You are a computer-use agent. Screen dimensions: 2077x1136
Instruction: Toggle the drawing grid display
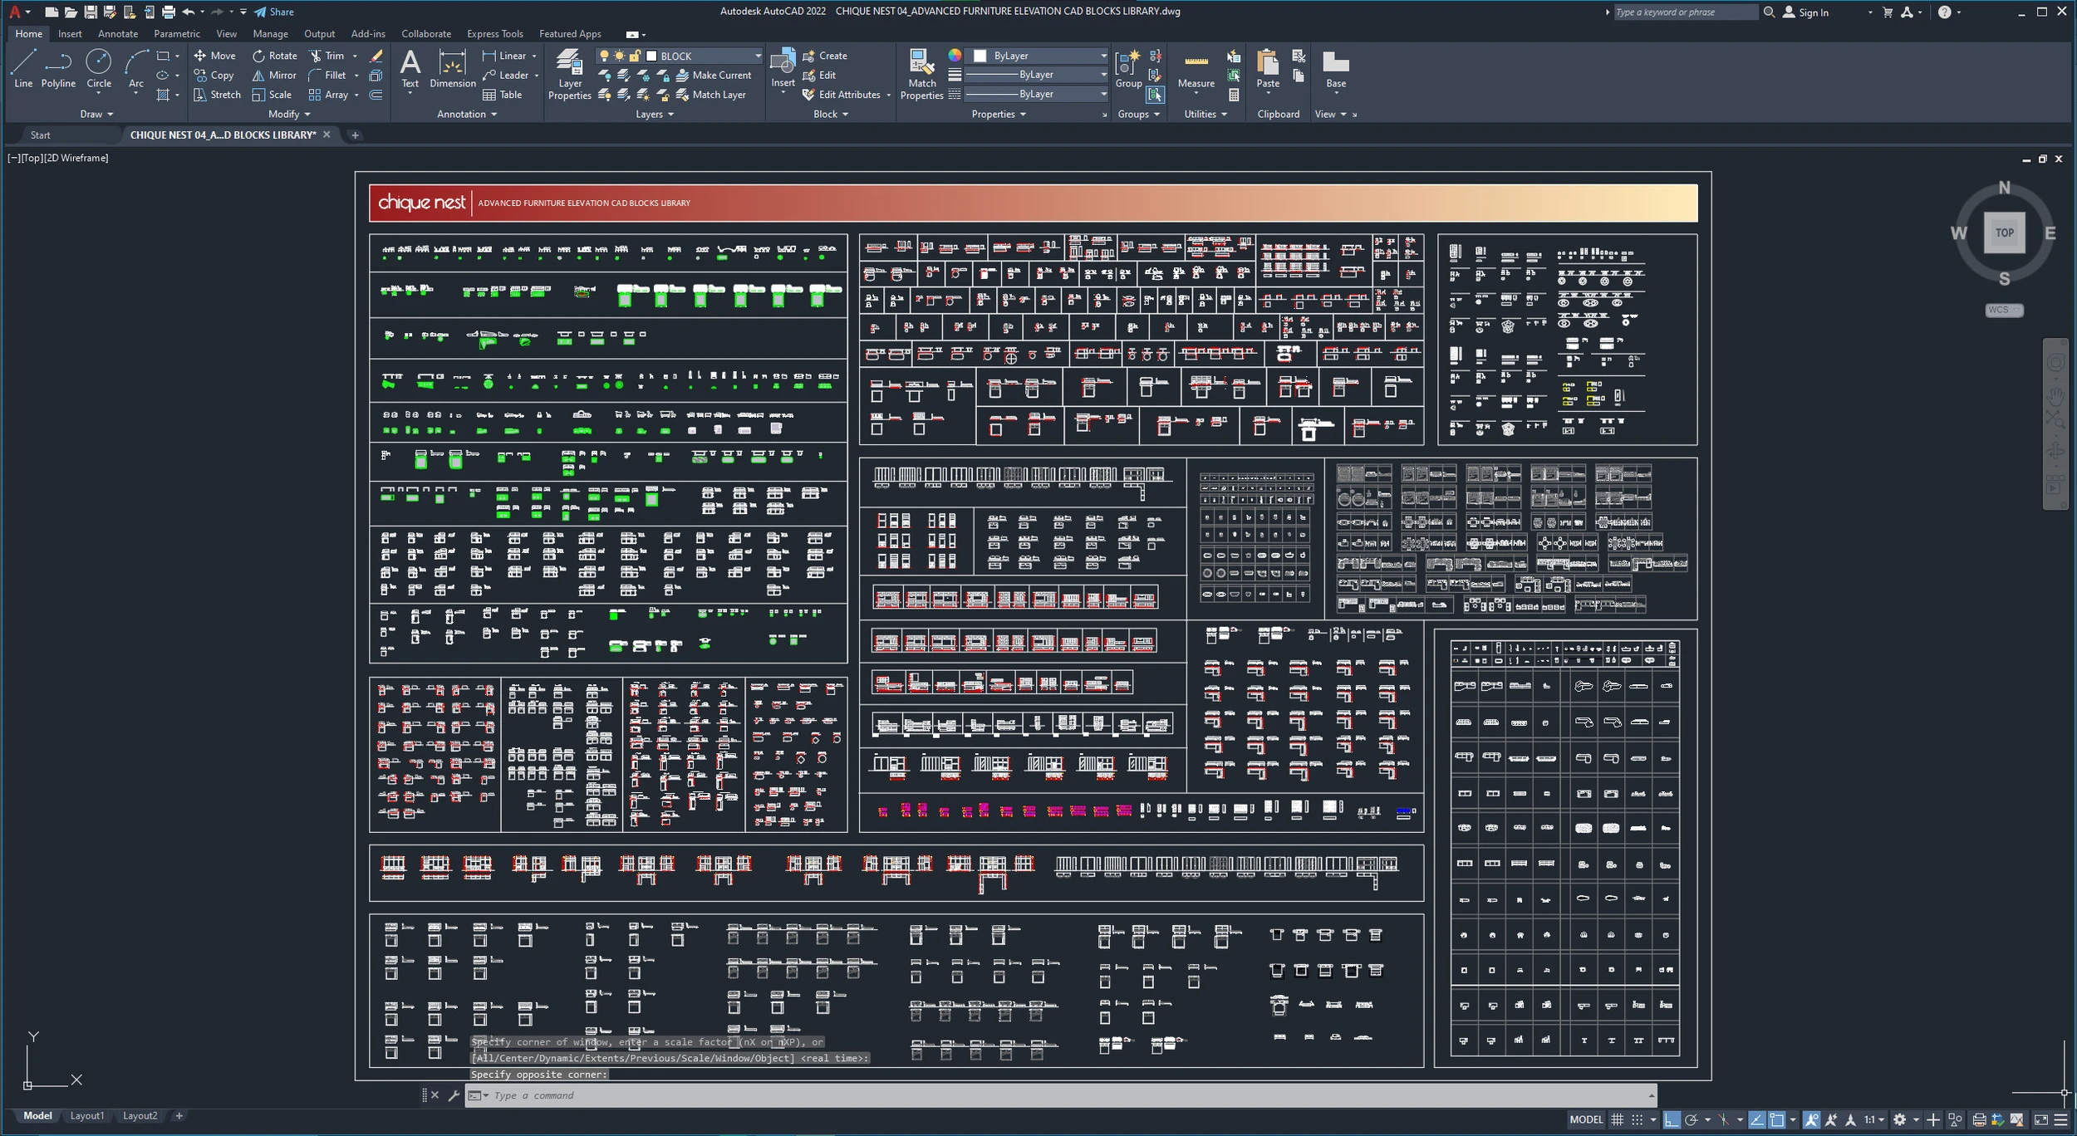(1617, 1119)
